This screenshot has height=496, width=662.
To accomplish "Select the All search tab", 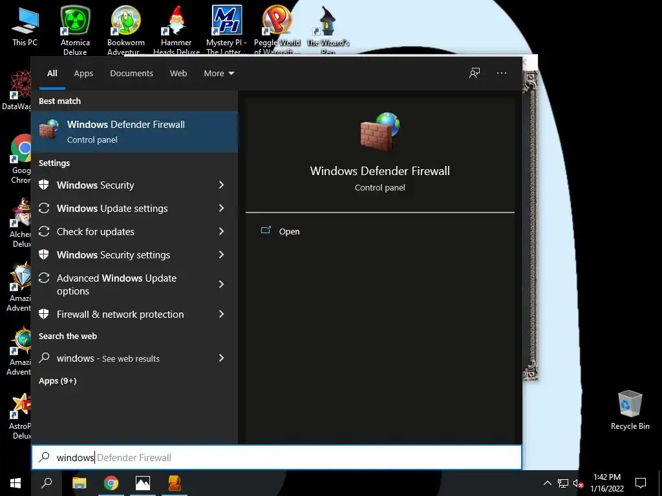I will point(52,74).
